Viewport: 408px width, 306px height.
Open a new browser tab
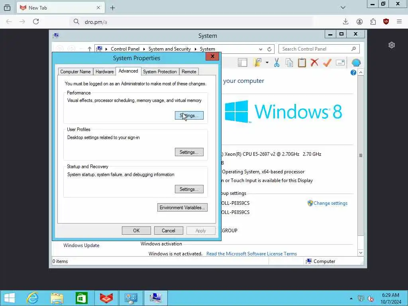(112, 8)
